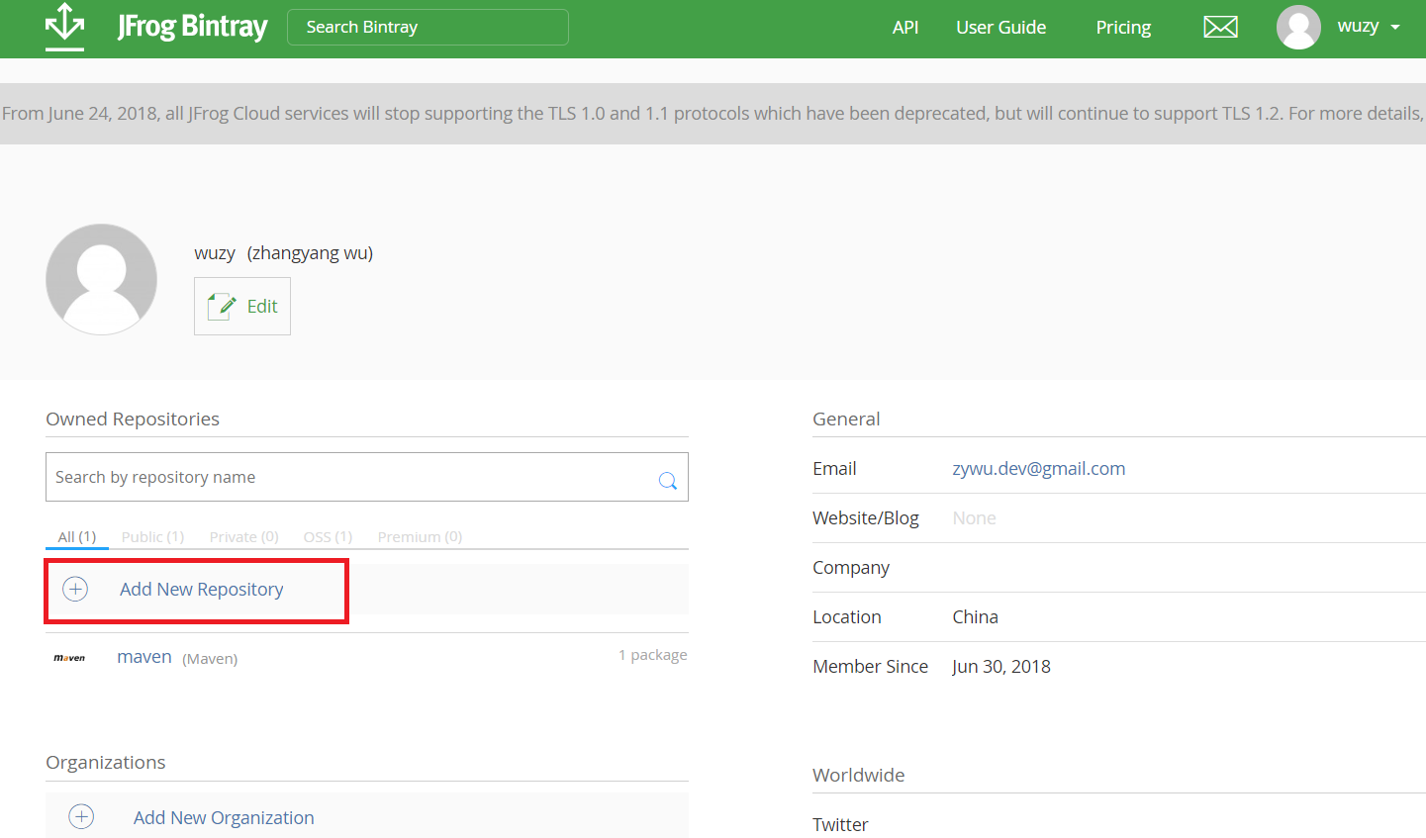Open the Premium (0) tab
Viewport: 1426px width, 838px height.
click(x=420, y=537)
